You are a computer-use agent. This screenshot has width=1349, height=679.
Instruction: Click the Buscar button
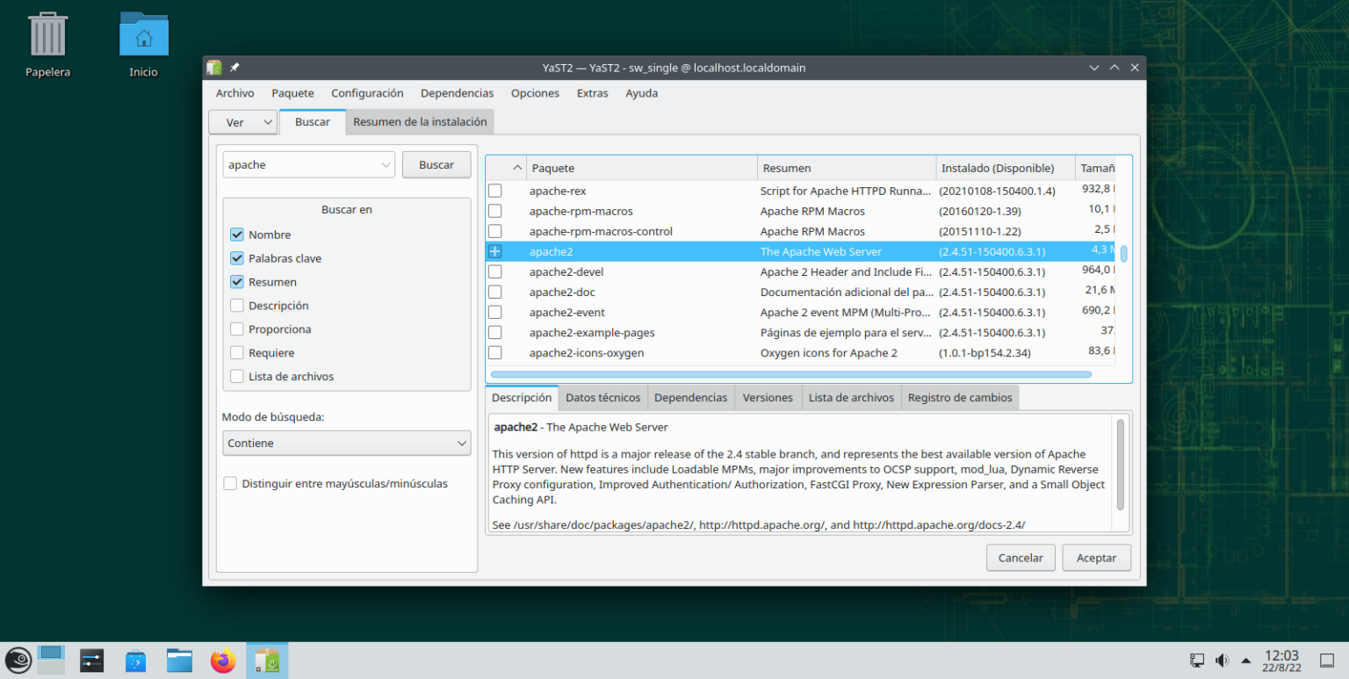pyautogui.click(x=436, y=164)
